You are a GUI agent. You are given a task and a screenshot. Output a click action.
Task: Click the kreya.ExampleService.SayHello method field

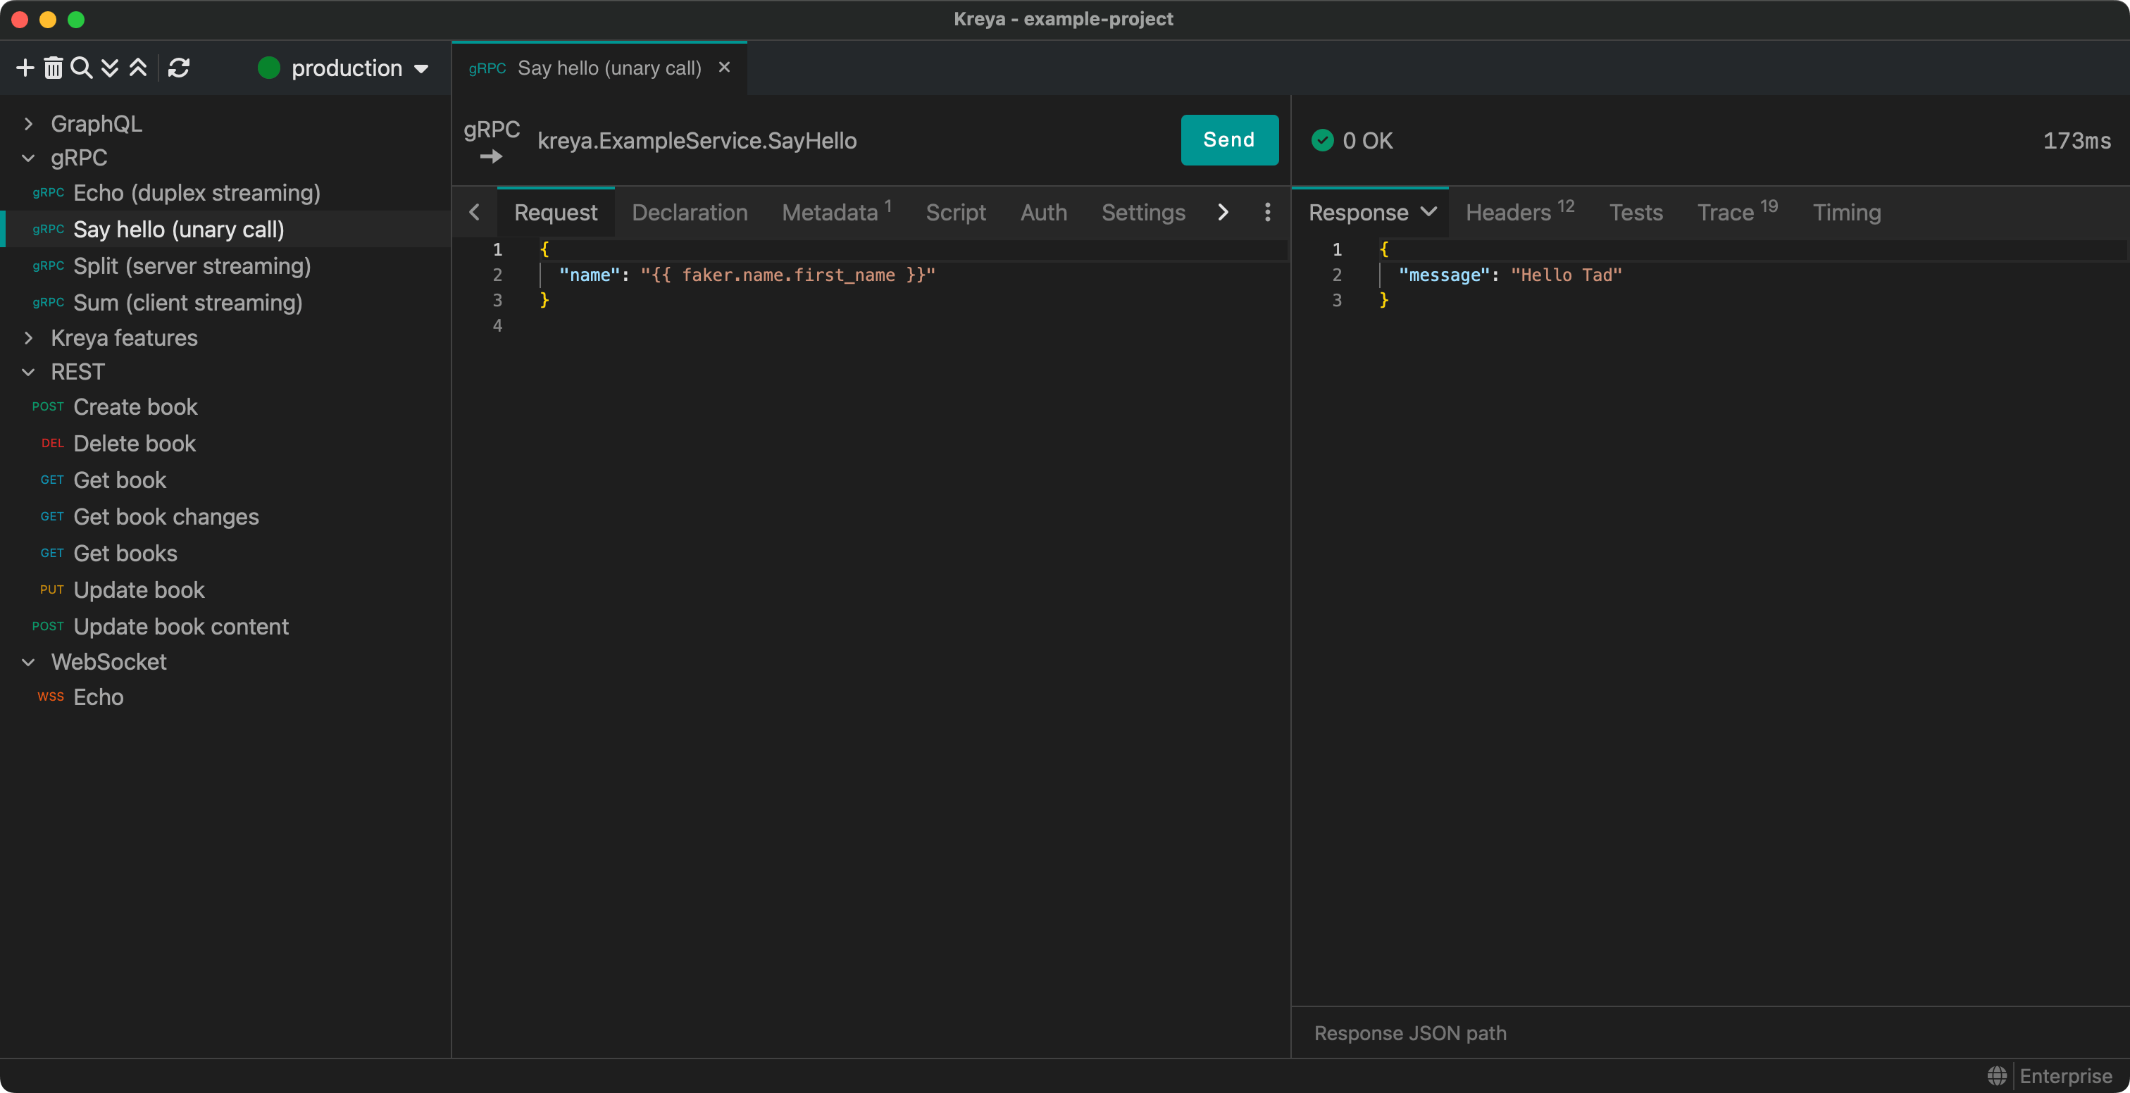[697, 141]
